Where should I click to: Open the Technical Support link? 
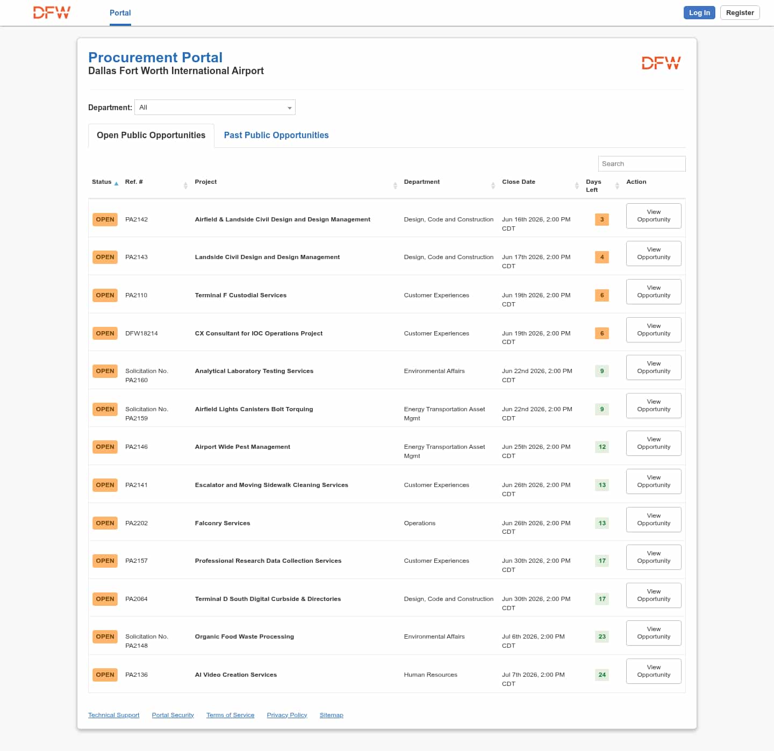pyautogui.click(x=113, y=715)
